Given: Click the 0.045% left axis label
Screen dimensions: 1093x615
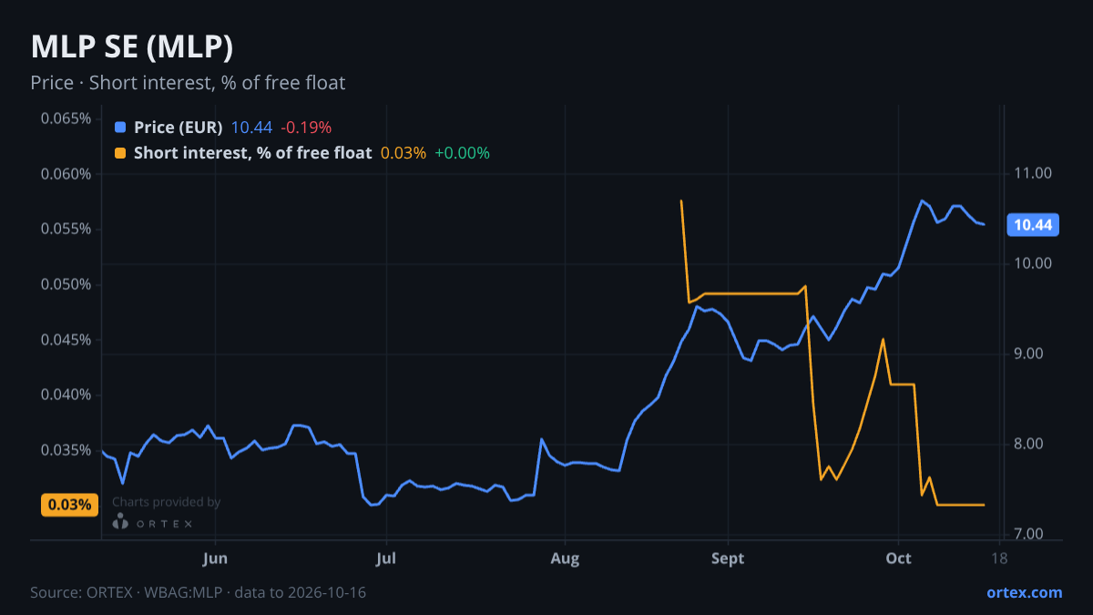Looking at the screenshot, I should [x=66, y=340].
